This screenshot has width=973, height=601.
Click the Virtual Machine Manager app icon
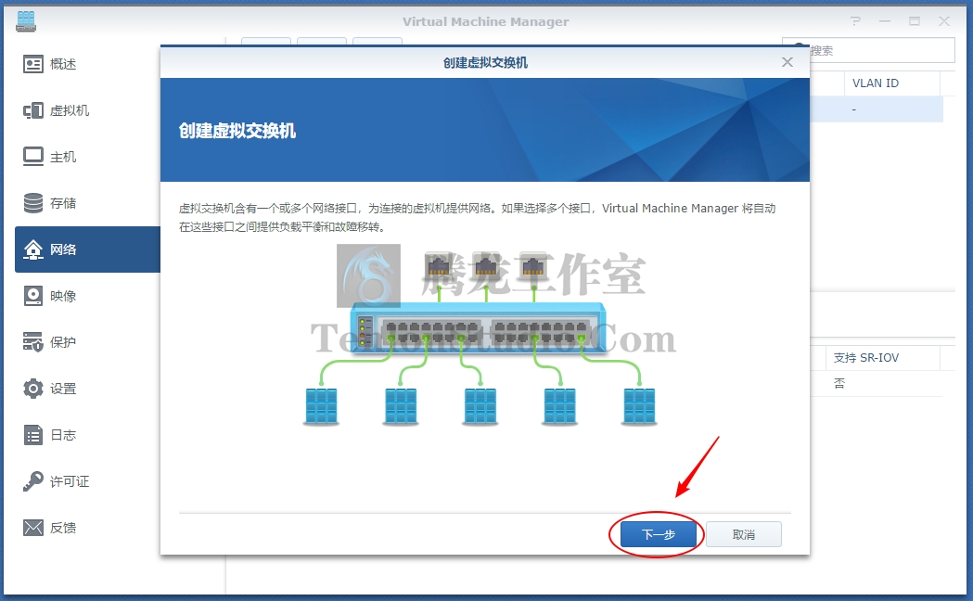point(26,21)
